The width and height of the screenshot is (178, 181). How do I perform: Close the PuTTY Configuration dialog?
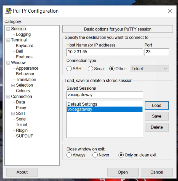tap(170, 11)
